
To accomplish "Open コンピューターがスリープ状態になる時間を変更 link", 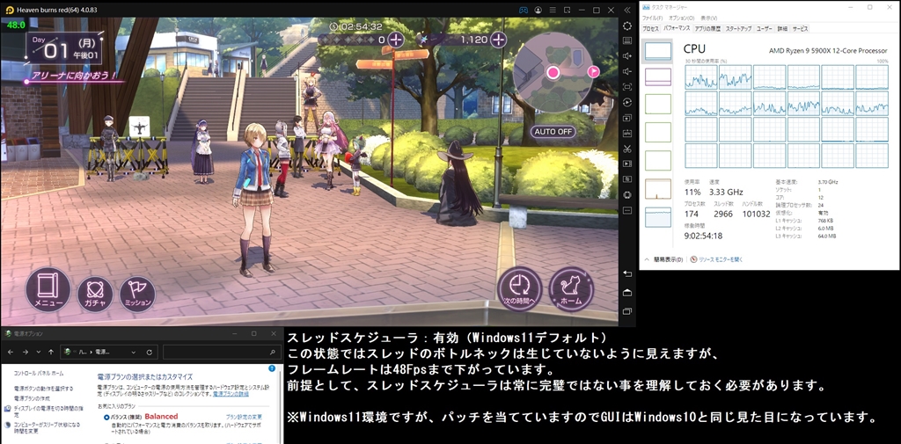I will coord(48,428).
